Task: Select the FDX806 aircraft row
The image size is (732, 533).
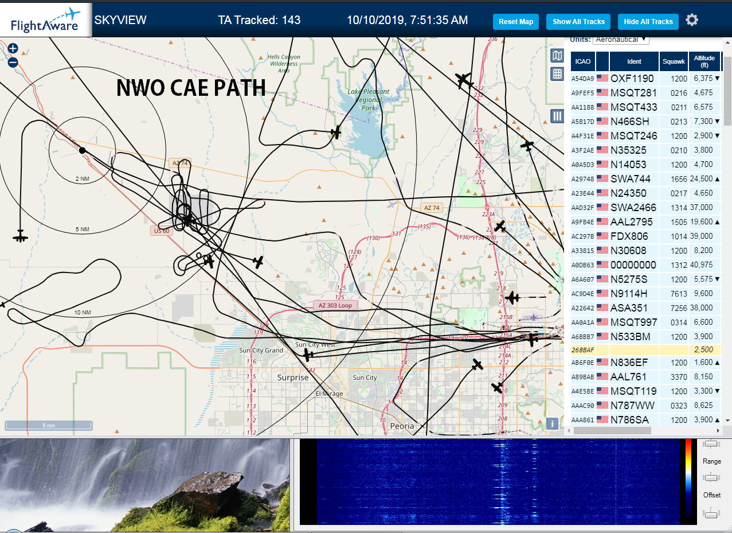Action: [646, 236]
